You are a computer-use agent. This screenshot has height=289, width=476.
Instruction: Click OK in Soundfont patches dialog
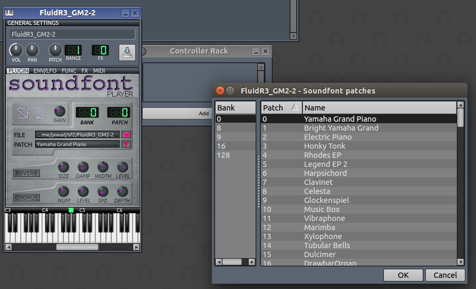click(x=403, y=275)
